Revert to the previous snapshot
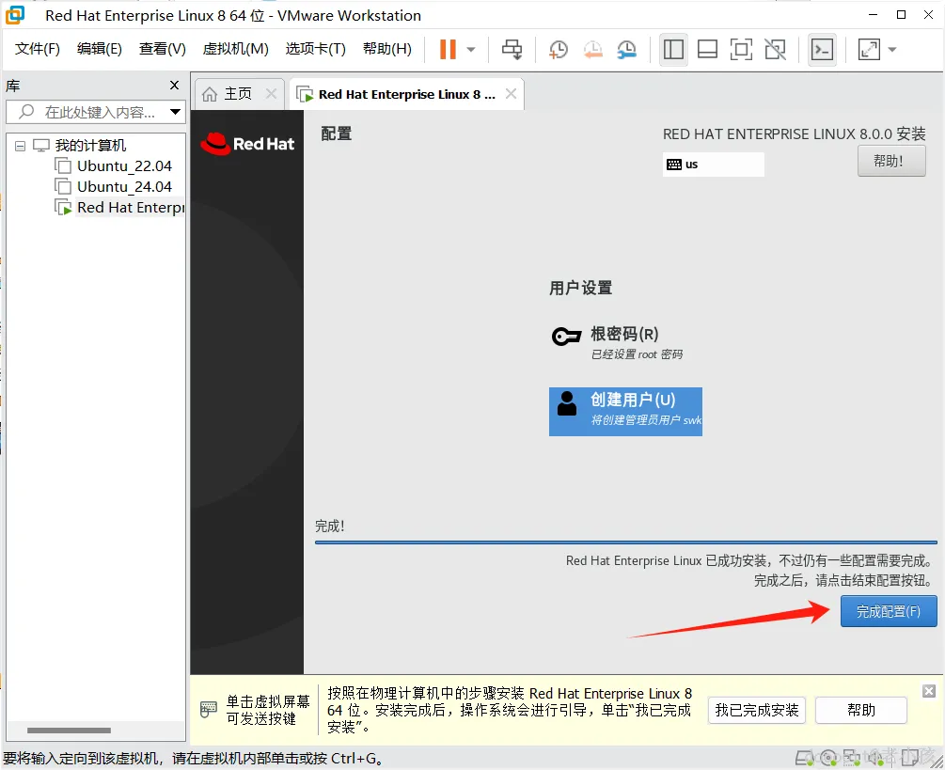Image resolution: width=945 pixels, height=770 pixels. click(593, 50)
